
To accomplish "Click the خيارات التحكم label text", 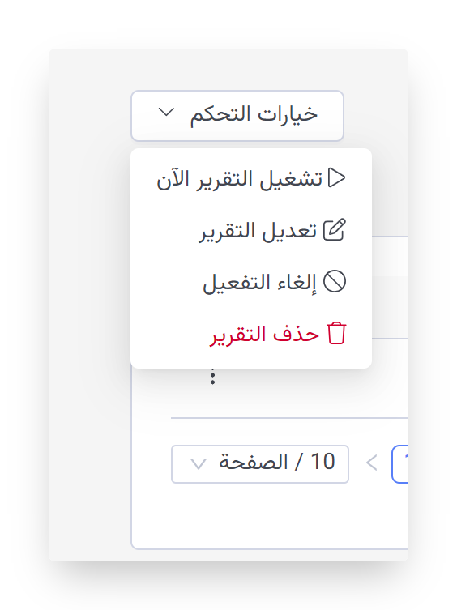I will coord(254,115).
